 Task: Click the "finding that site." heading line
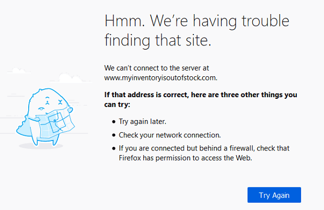tap(158, 40)
